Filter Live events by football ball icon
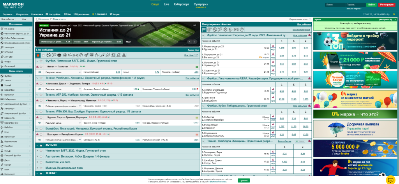399x184 pixels. click(49, 55)
